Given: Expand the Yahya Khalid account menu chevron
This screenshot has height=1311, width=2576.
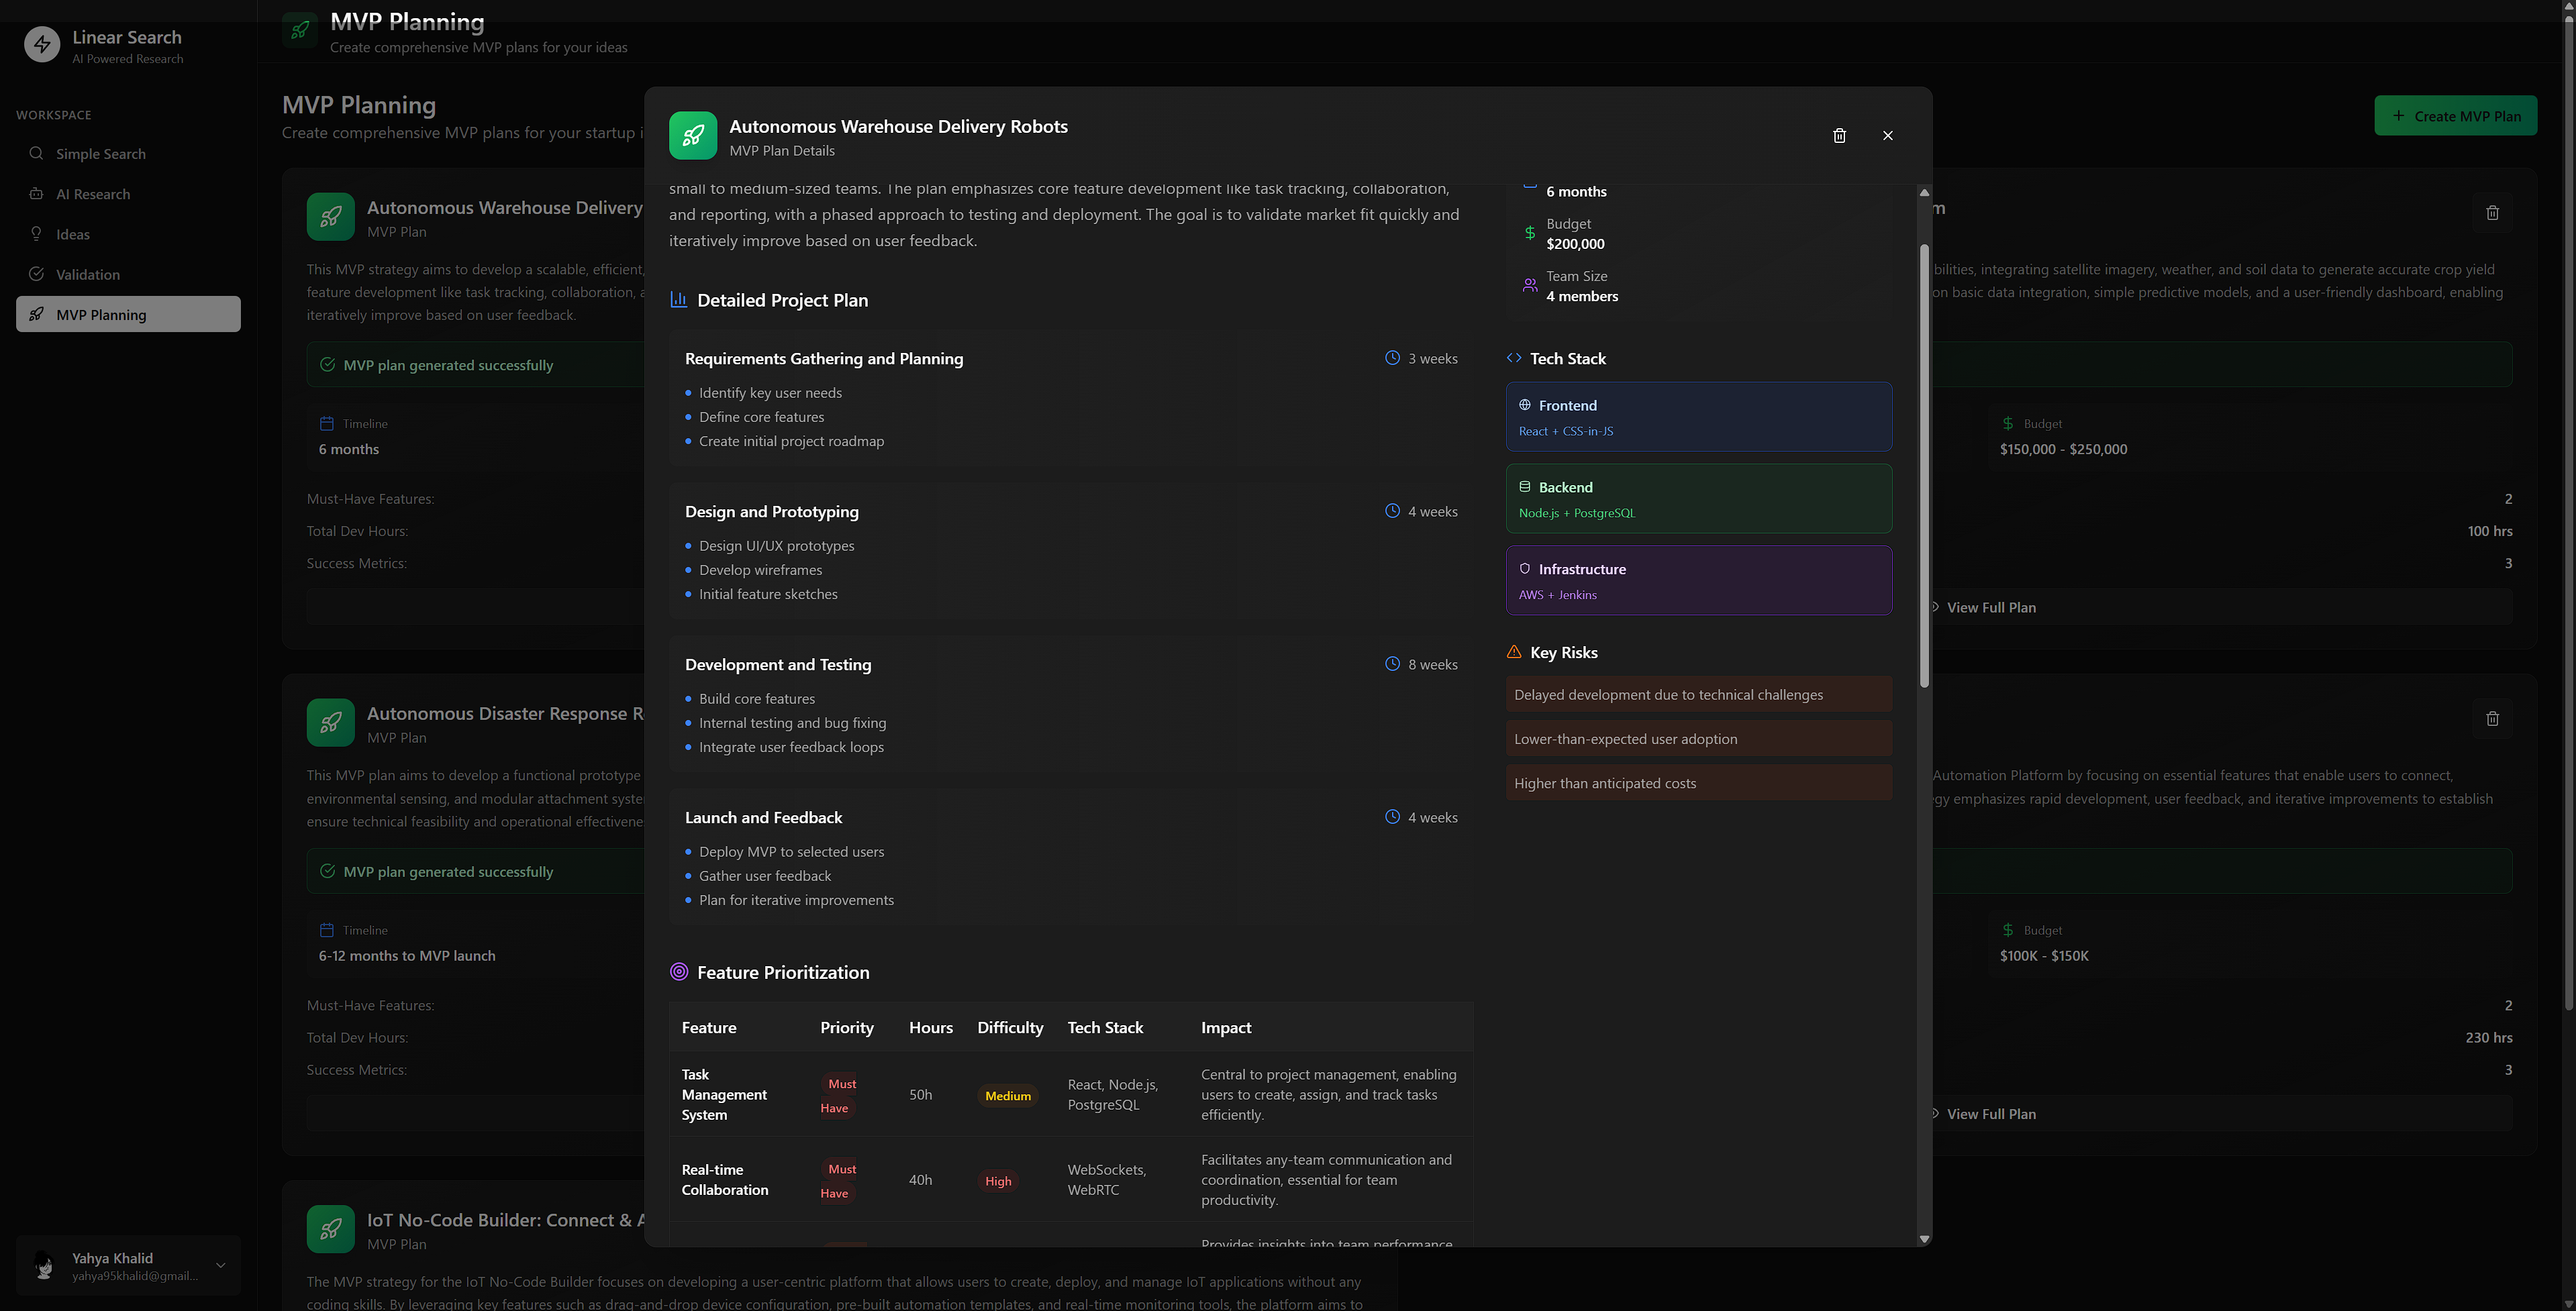Looking at the screenshot, I should [x=221, y=1265].
